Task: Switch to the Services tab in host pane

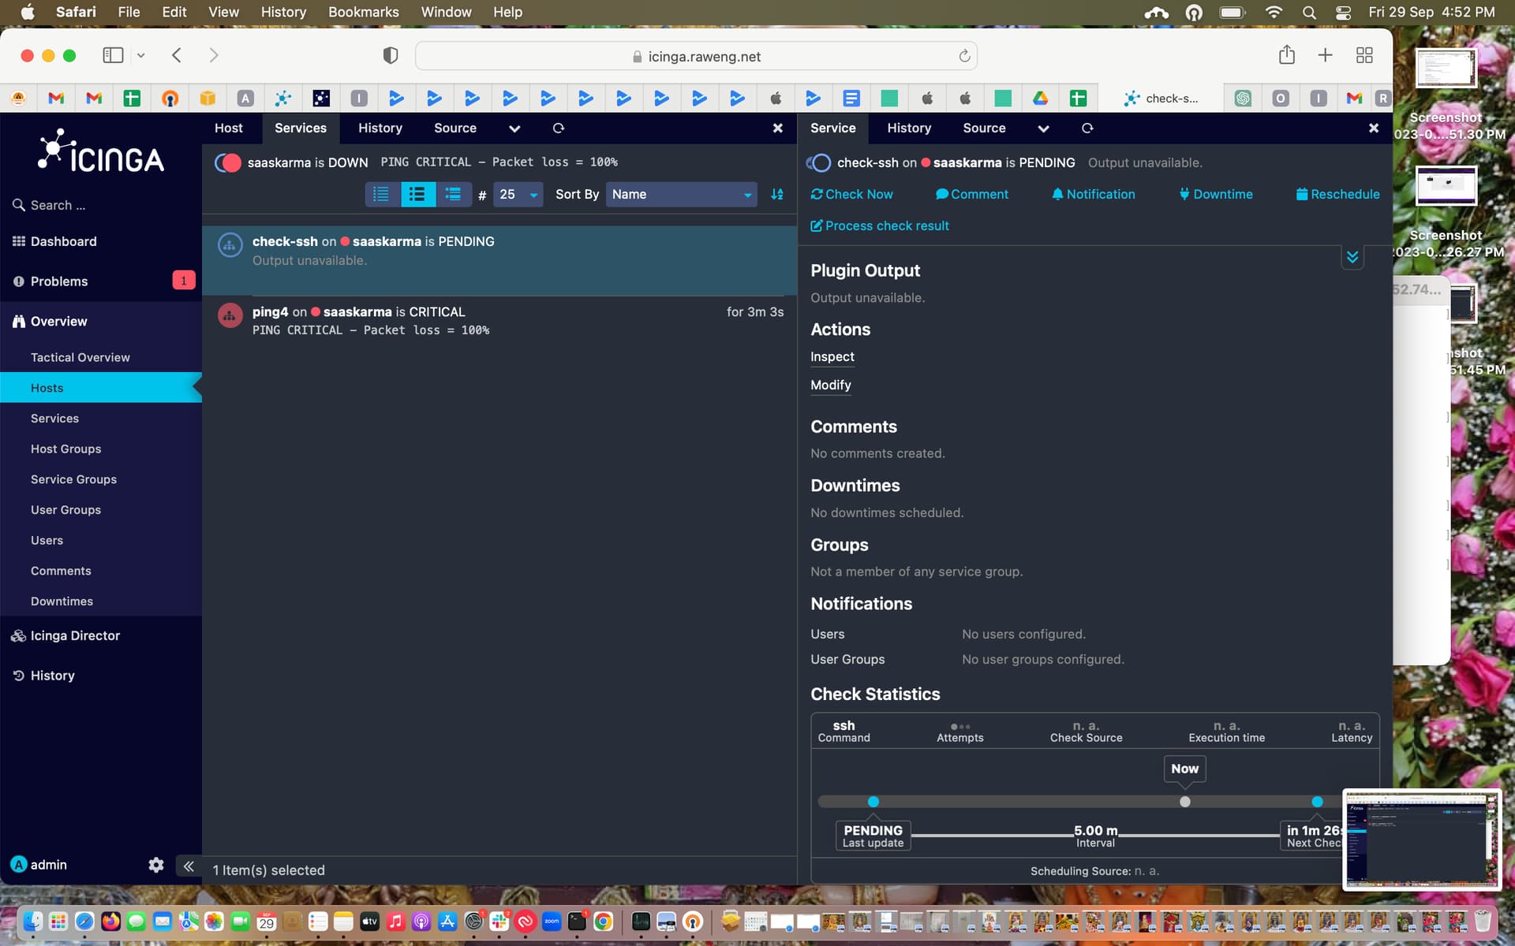Action: (x=301, y=128)
